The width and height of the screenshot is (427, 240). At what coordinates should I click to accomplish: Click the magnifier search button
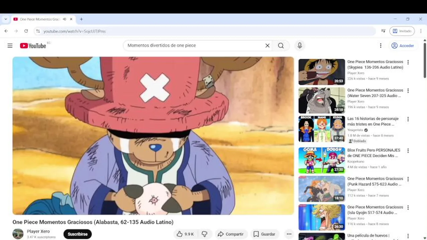point(281,46)
